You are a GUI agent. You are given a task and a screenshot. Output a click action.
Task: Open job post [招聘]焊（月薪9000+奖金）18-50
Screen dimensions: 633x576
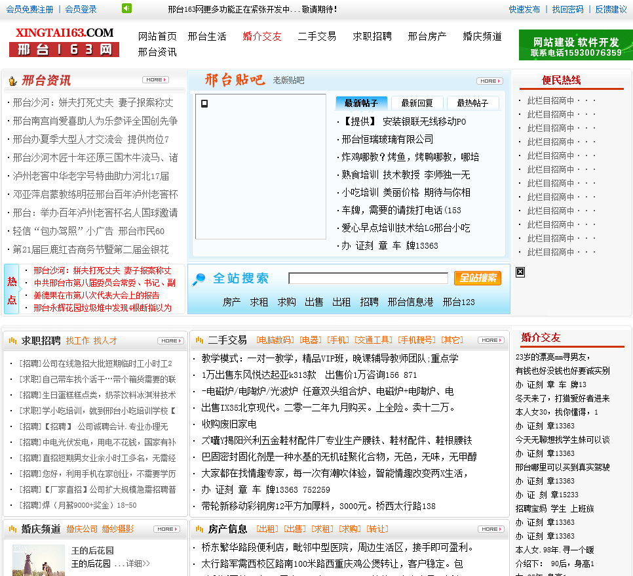78,505
